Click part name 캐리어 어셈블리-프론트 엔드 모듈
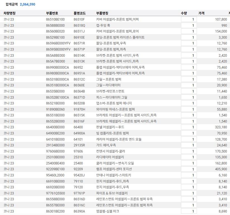Screen dimensions: 230x215 point(119,139)
